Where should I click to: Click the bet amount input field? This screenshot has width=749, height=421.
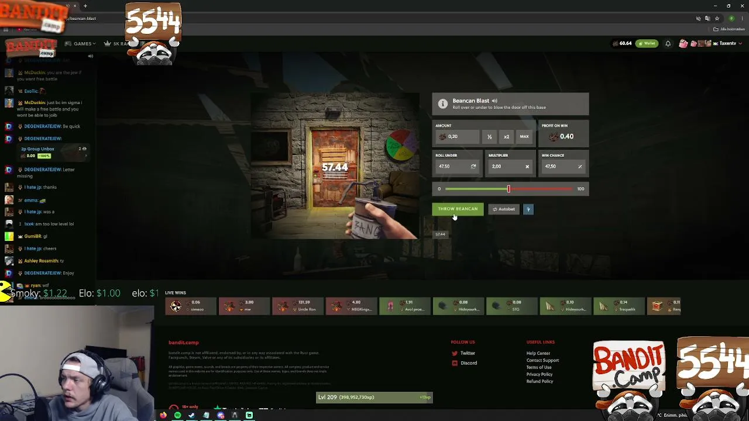[458, 137]
